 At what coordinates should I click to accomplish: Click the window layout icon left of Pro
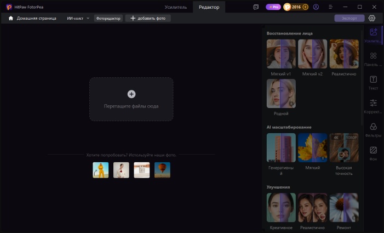256,7
